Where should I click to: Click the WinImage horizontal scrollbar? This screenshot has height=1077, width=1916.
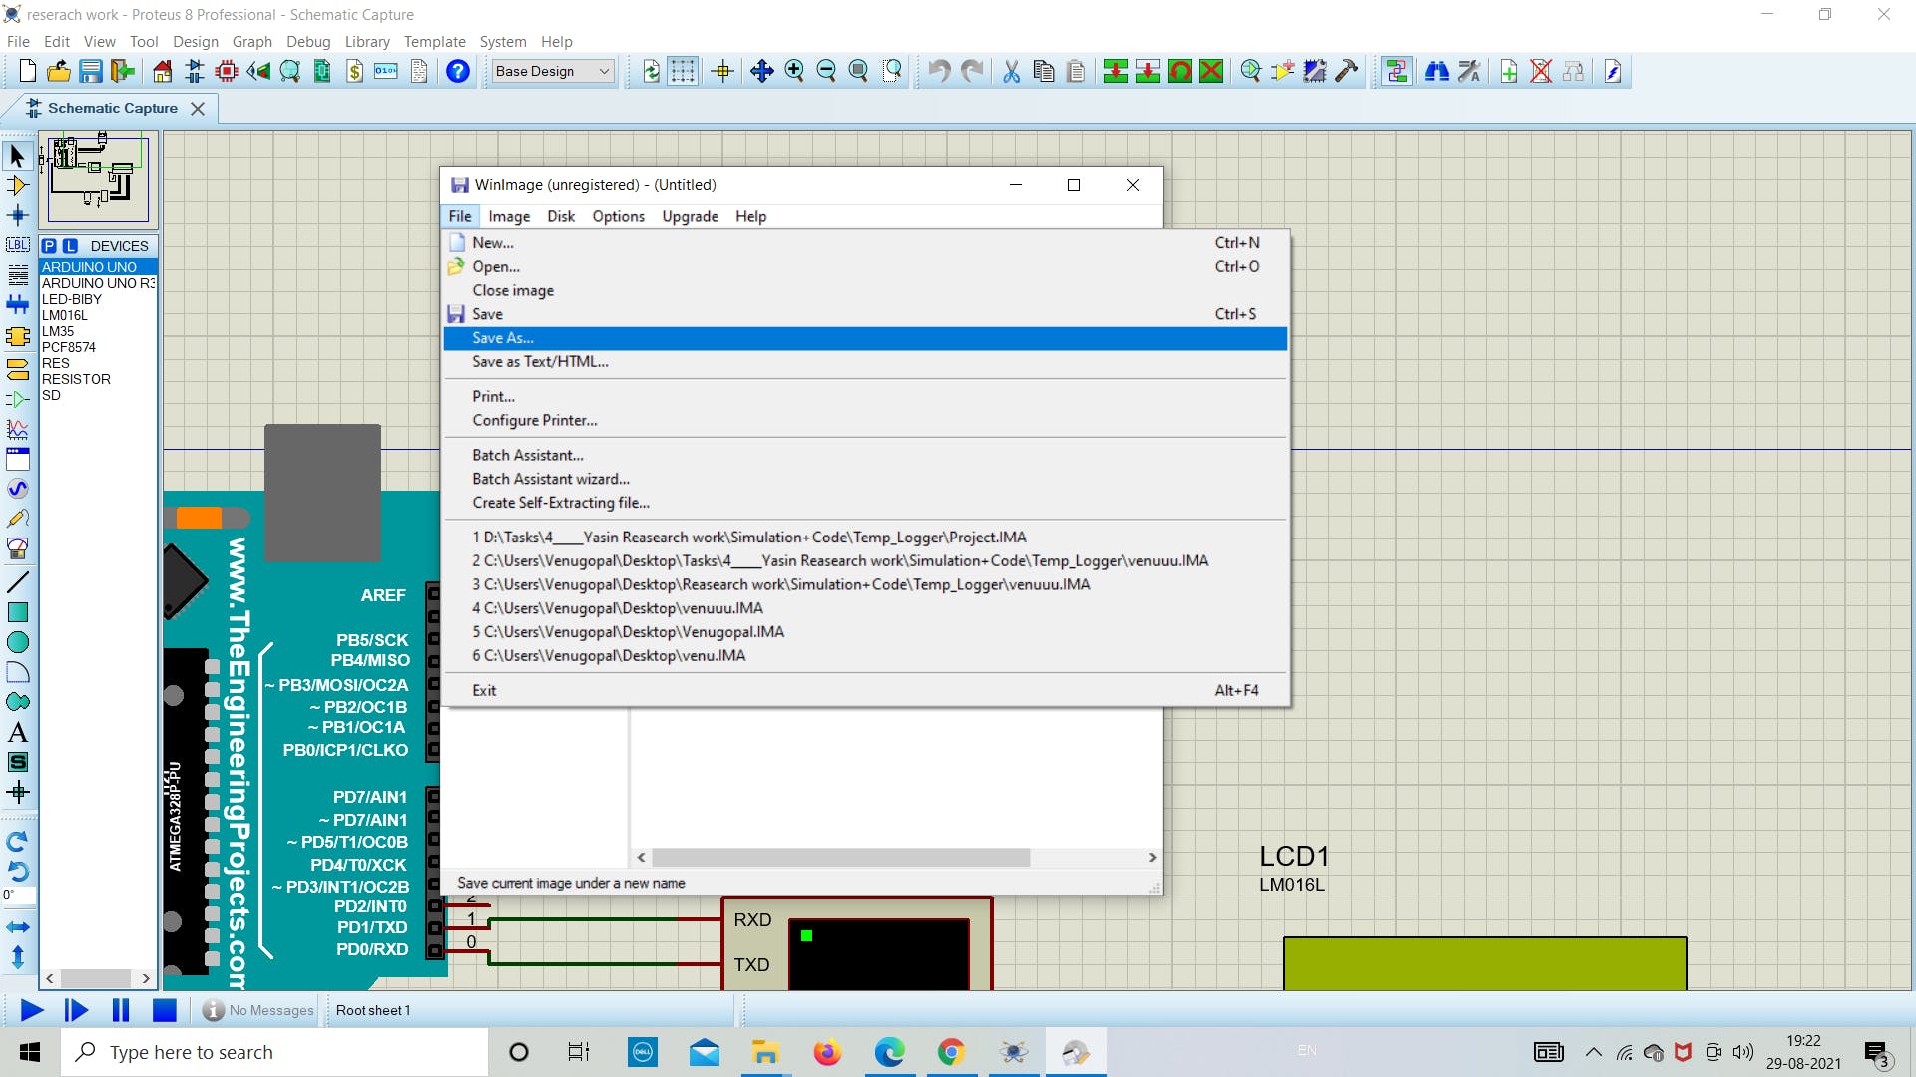coord(896,858)
